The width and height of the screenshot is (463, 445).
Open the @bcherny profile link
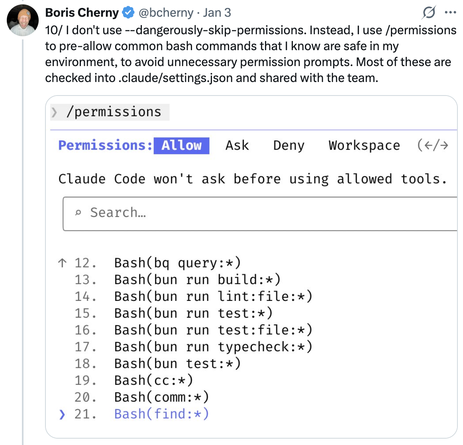(166, 12)
